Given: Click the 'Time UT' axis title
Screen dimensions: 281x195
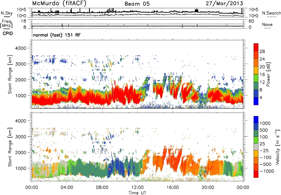Looking at the screenshot, I should (x=137, y=193).
